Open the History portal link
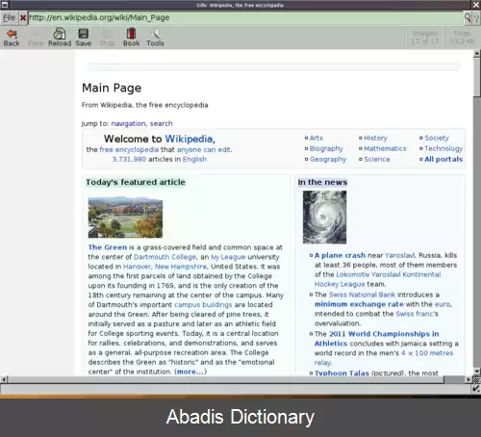This screenshot has width=481, height=437. pyautogui.click(x=375, y=138)
